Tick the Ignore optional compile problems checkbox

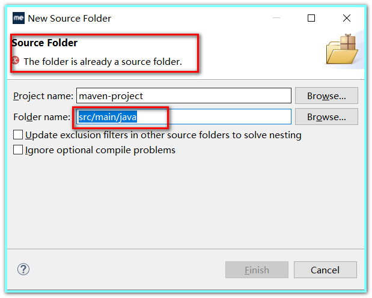[18, 150]
